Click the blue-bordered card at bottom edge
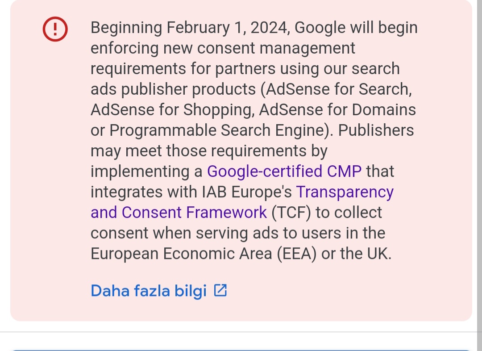The width and height of the screenshot is (482, 351). pos(241,350)
